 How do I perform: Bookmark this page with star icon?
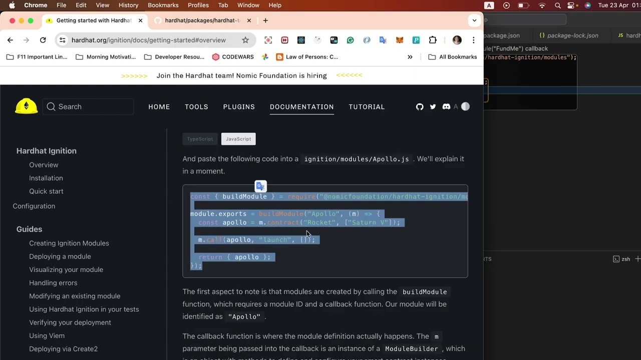click(245, 40)
